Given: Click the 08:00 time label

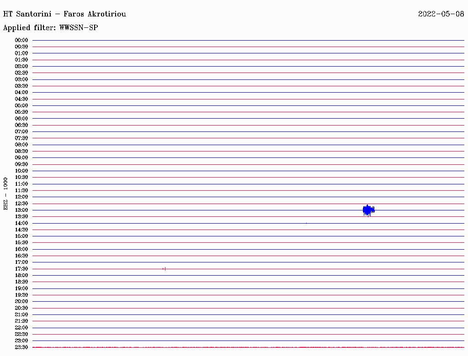Looking at the screenshot, I should click(x=21, y=145).
